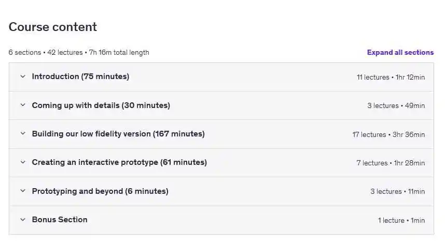Select Prototyping and beyond (6 minutes) title
445x245 pixels.
pos(100,191)
